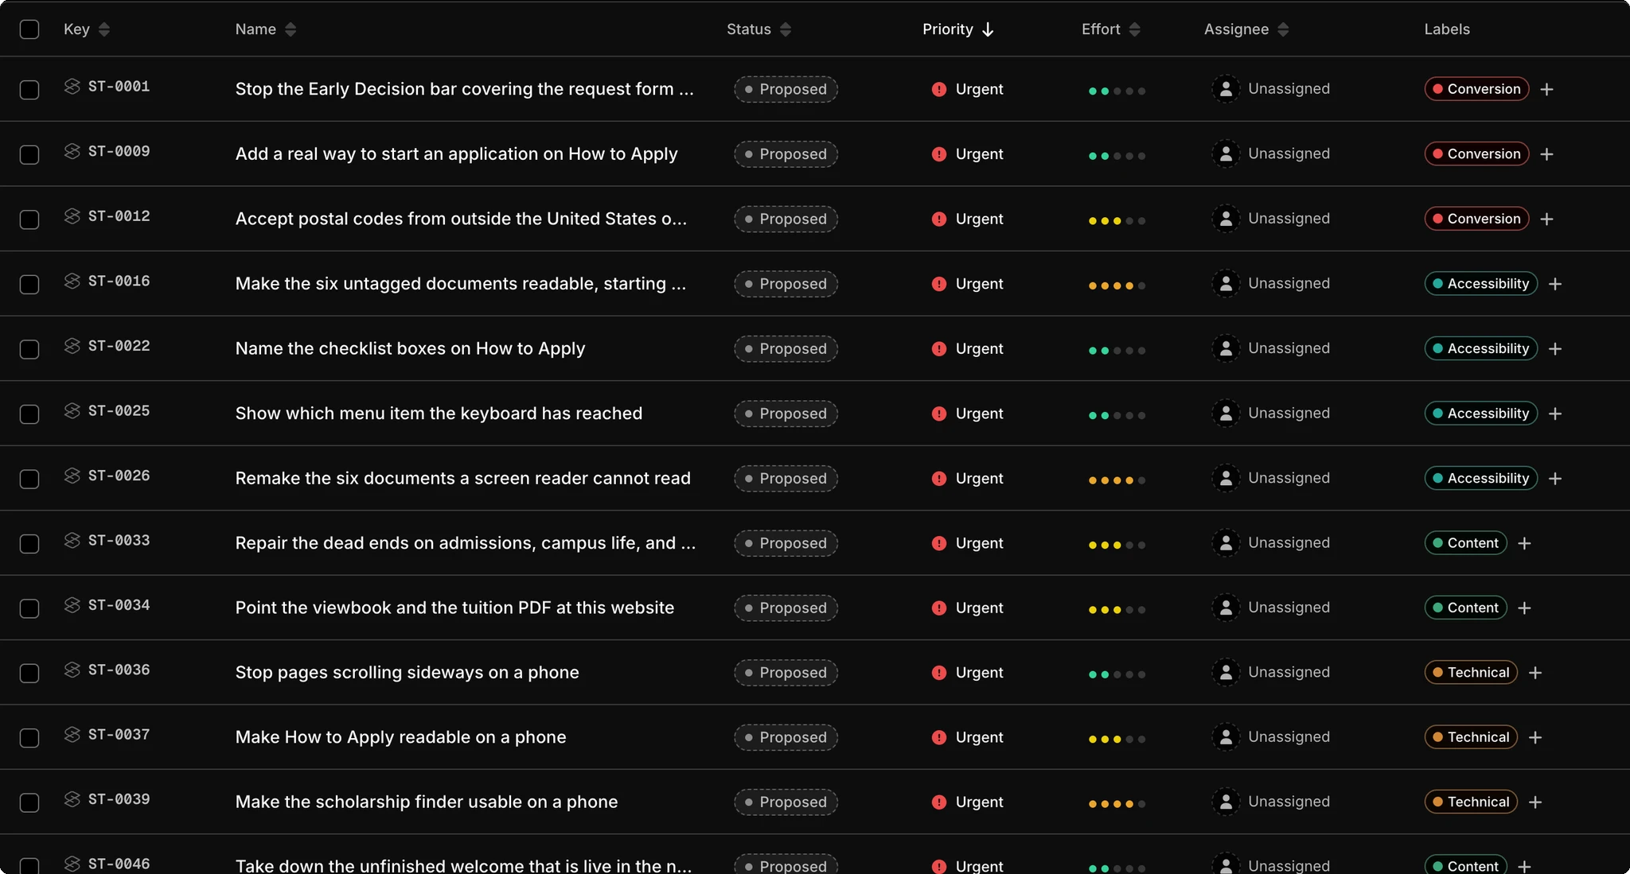Sort the table by the Status column
The image size is (1630, 874).
[758, 29]
